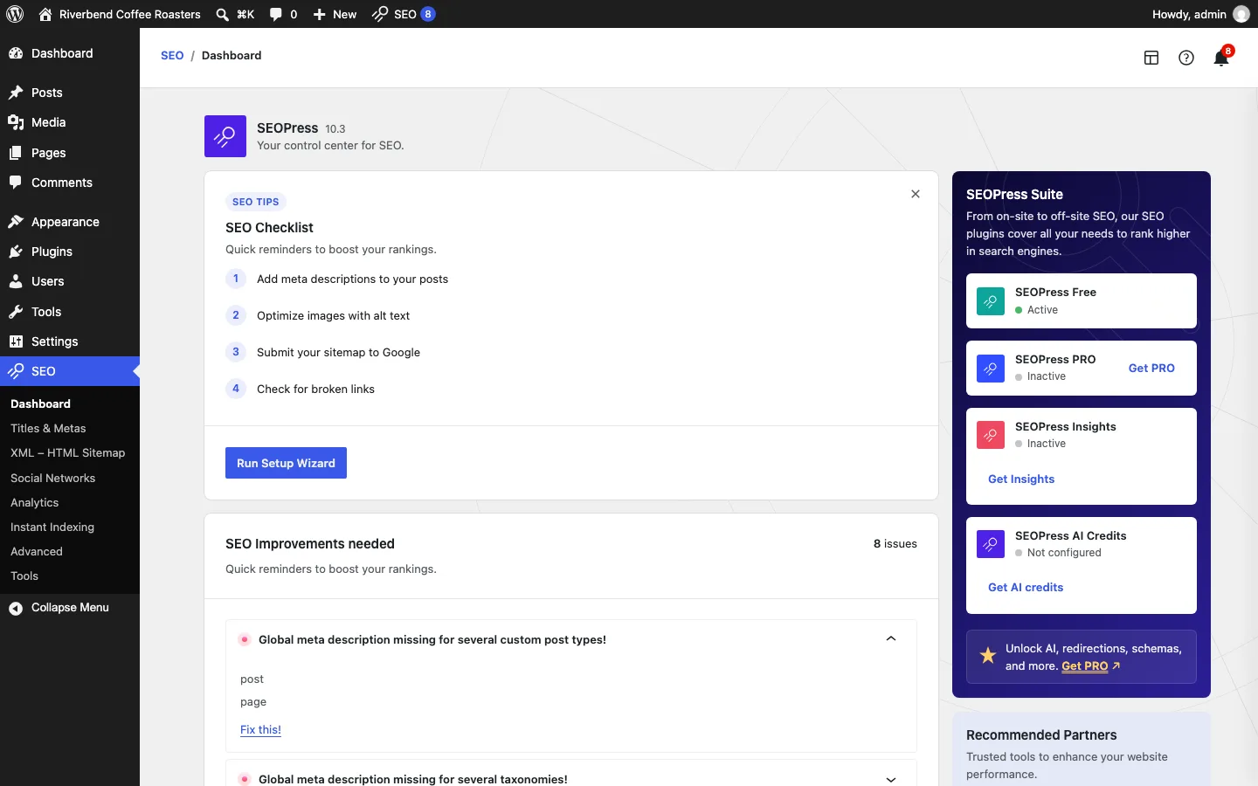Open Plugins plug icon
The height and width of the screenshot is (786, 1258).
[x=16, y=252]
